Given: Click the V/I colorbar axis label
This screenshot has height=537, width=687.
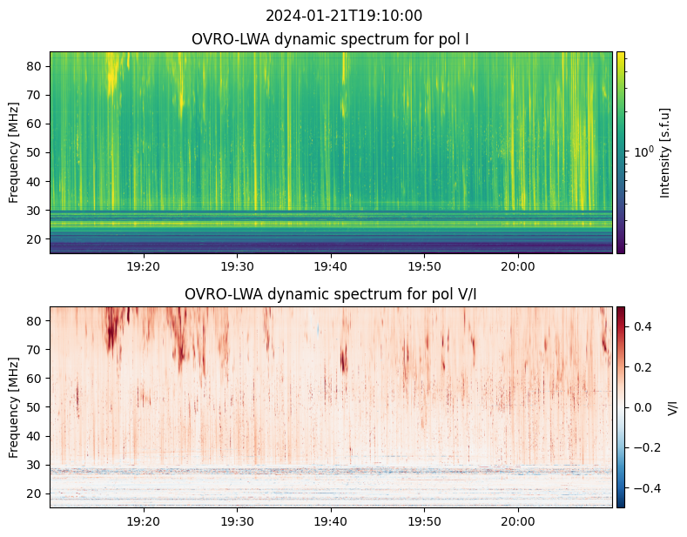Looking at the screenshot, I should [671, 406].
